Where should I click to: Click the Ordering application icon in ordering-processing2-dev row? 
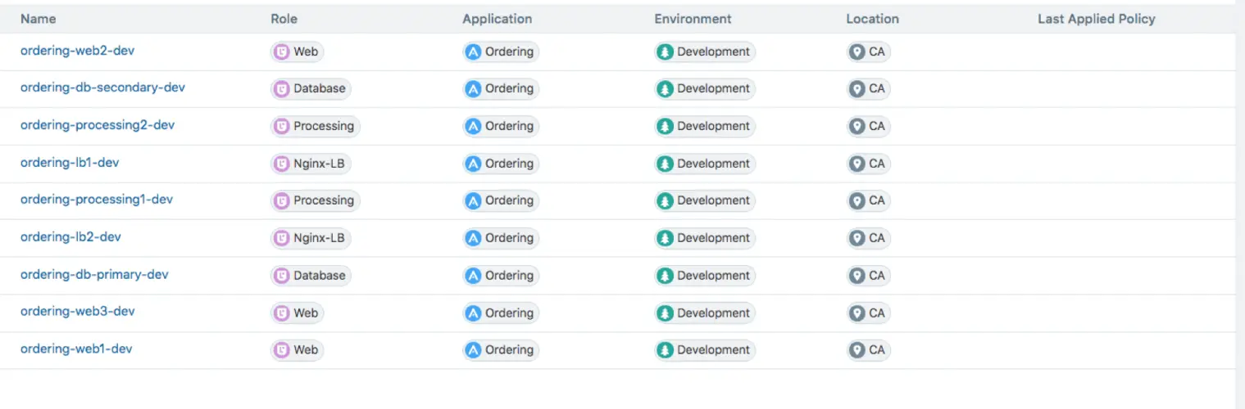(473, 127)
